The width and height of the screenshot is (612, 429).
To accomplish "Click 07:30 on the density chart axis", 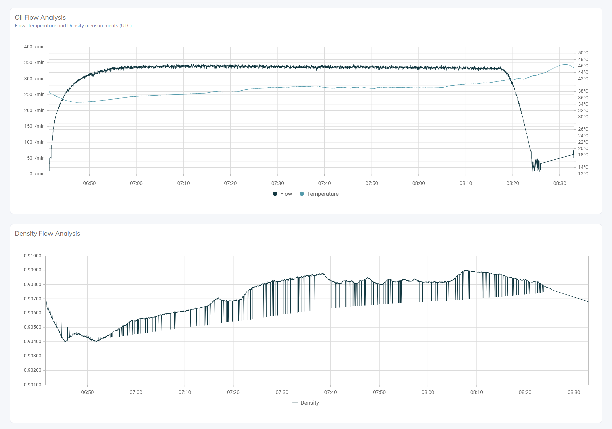I will (282, 392).
